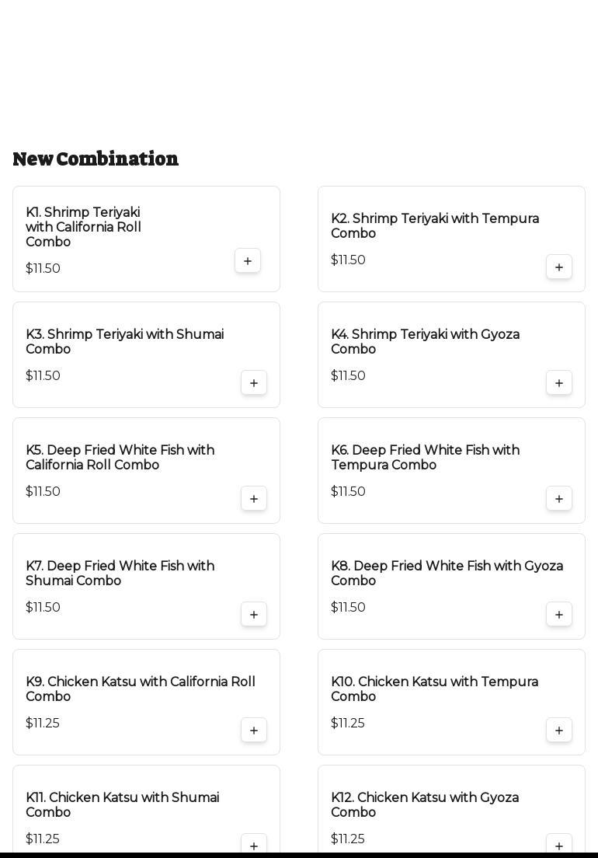Add K11 Chicken Katsu with Shumai Combo
This screenshot has width=598, height=858.
254,845
